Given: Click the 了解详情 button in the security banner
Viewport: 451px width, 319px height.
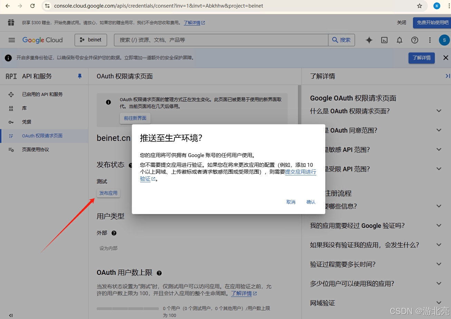Looking at the screenshot, I should (422, 58).
